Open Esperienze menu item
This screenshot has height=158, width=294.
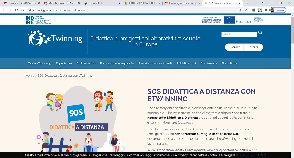pos(64,63)
